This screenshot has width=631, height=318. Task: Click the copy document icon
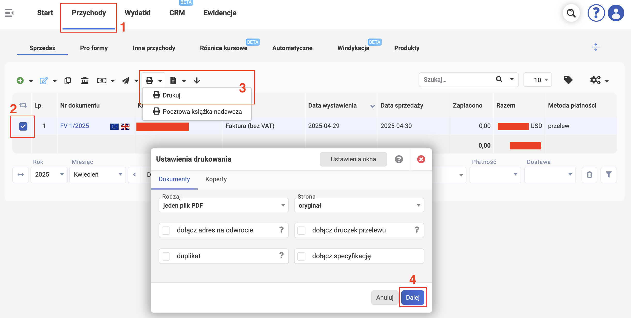click(68, 81)
